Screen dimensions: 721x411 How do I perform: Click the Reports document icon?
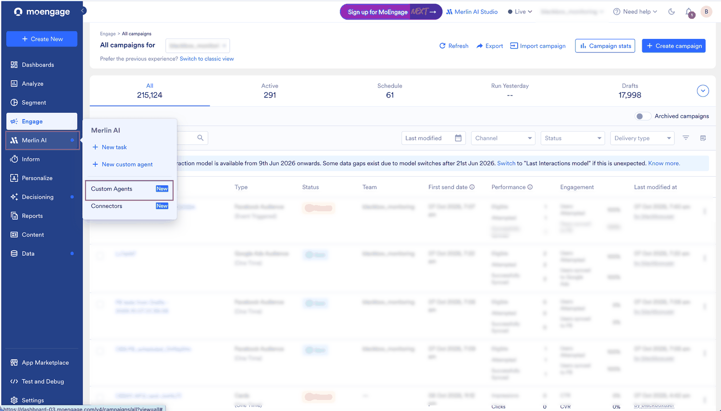click(x=14, y=216)
